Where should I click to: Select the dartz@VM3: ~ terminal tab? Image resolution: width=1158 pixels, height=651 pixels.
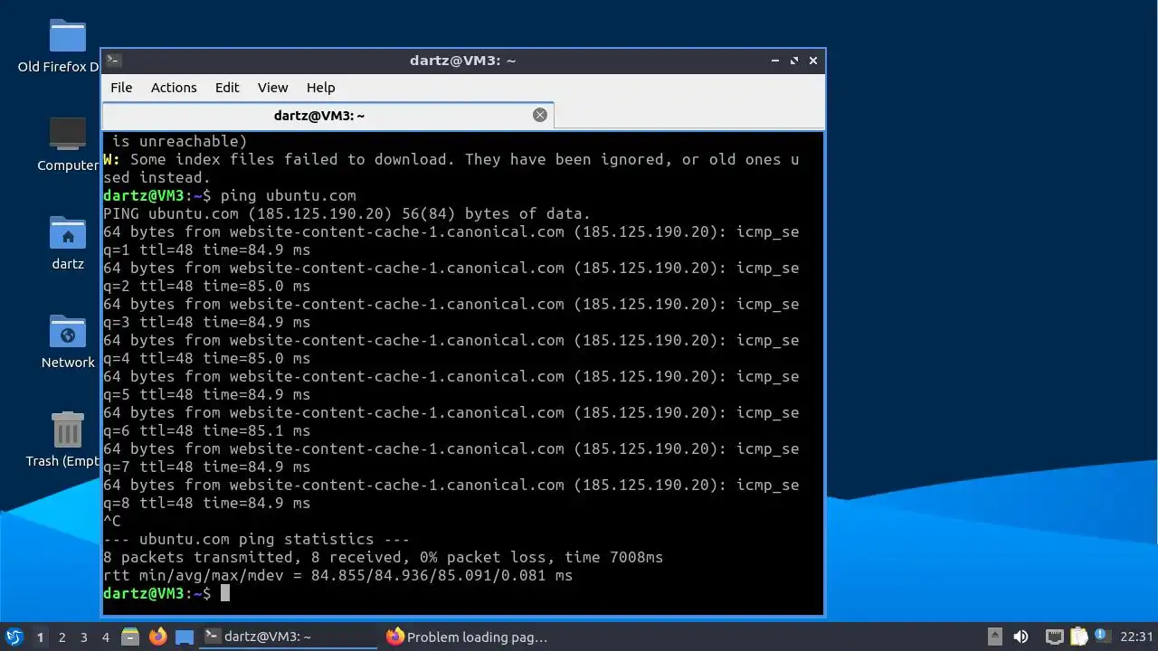pyautogui.click(x=327, y=116)
